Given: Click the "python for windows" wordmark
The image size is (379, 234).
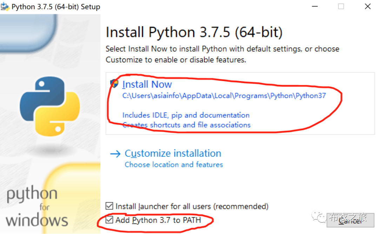Looking at the screenshot, I should 36,207.
